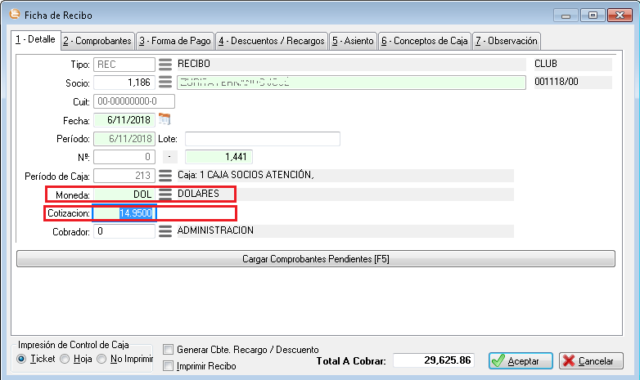Viewport: 640px width, 380px height.
Task: Click the lookup icon next to Tipo field
Action: 165,64
